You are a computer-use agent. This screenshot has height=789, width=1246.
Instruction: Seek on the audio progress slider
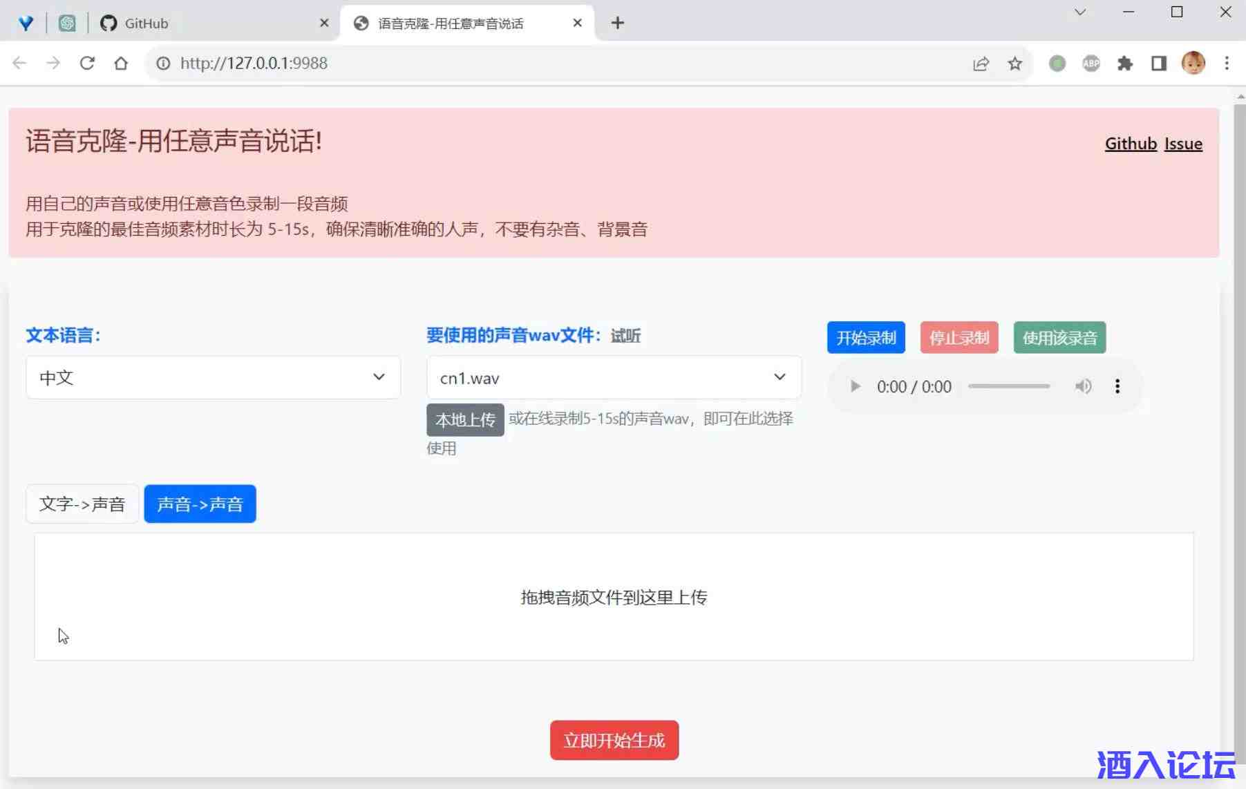pyautogui.click(x=1008, y=386)
